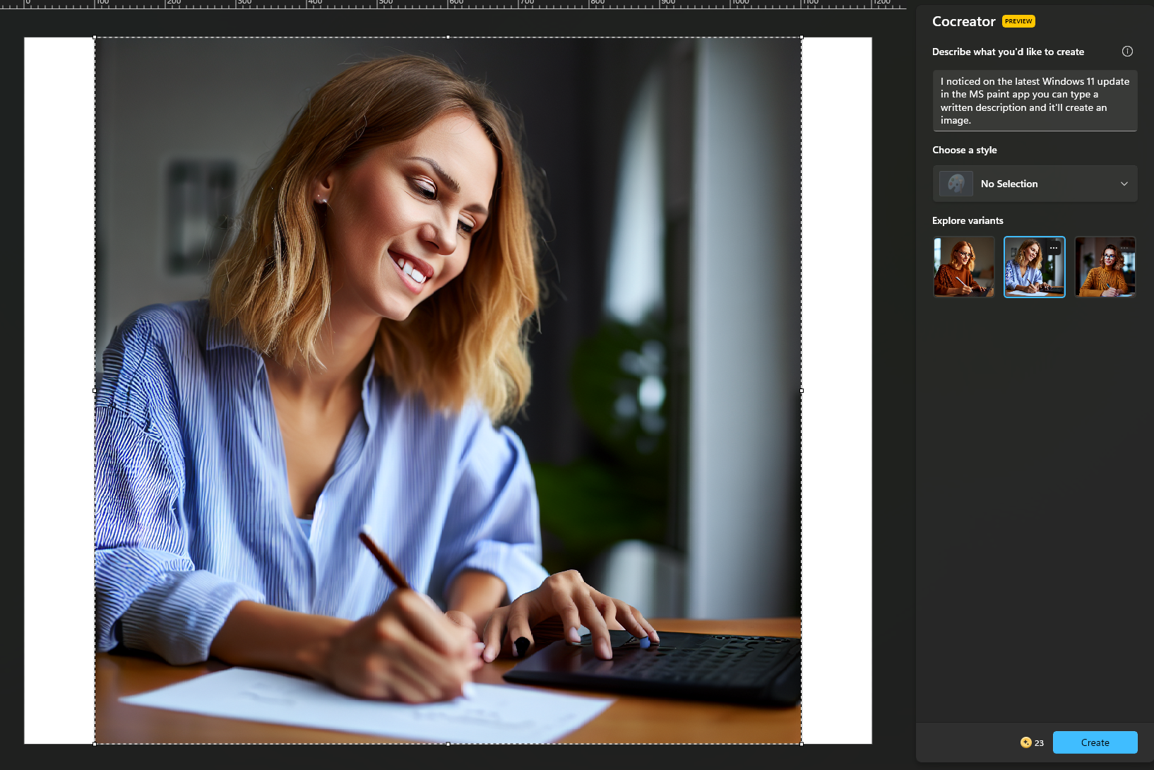Click the bottom-right selection handle
The height and width of the screenshot is (770, 1154).
[801, 743]
